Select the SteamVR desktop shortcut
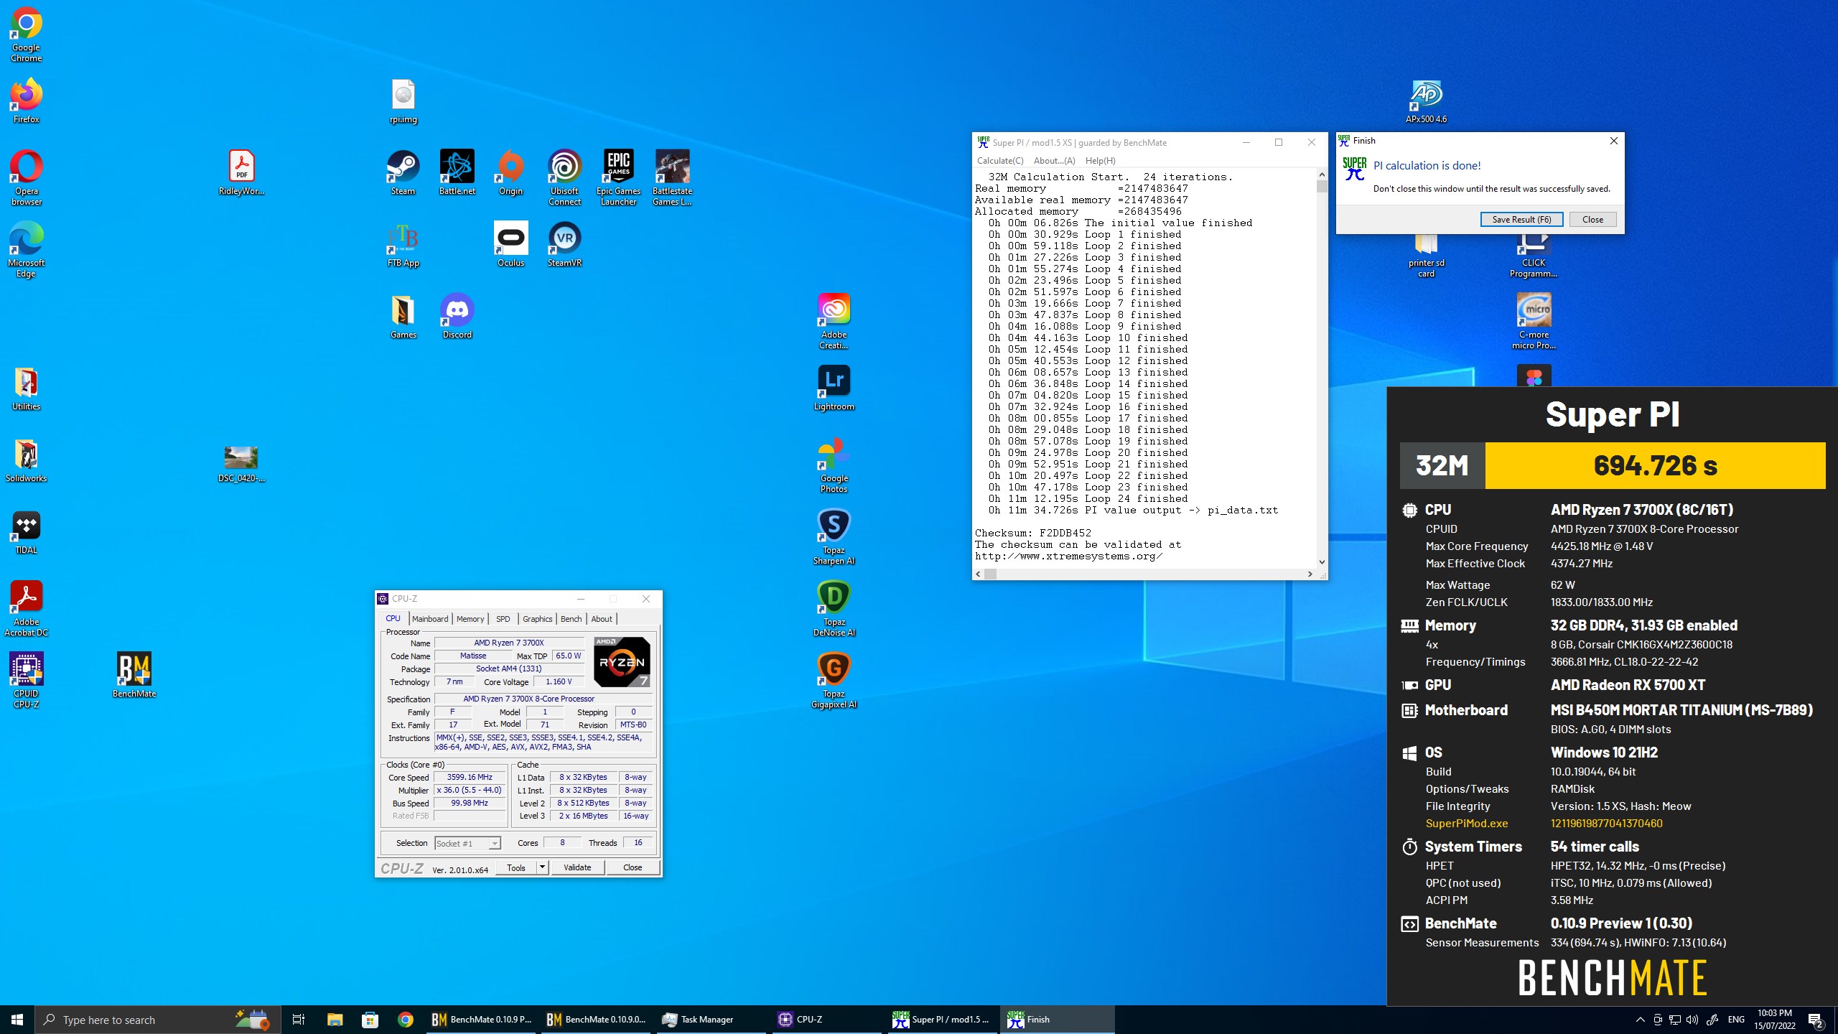Image resolution: width=1838 pixels, height=1034 pixels. (564, 244)
